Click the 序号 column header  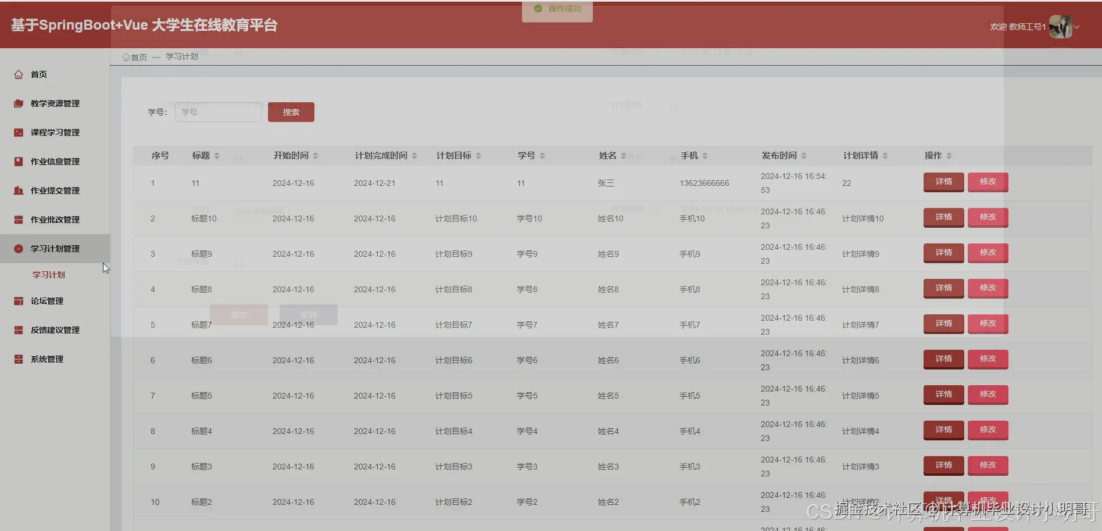[x=160, y=156]
